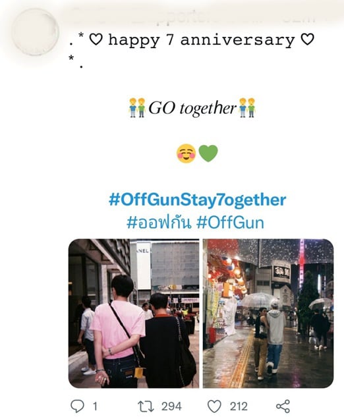Click the reply speech bubble icon
The image size is (344, 419).
[77, 406]
